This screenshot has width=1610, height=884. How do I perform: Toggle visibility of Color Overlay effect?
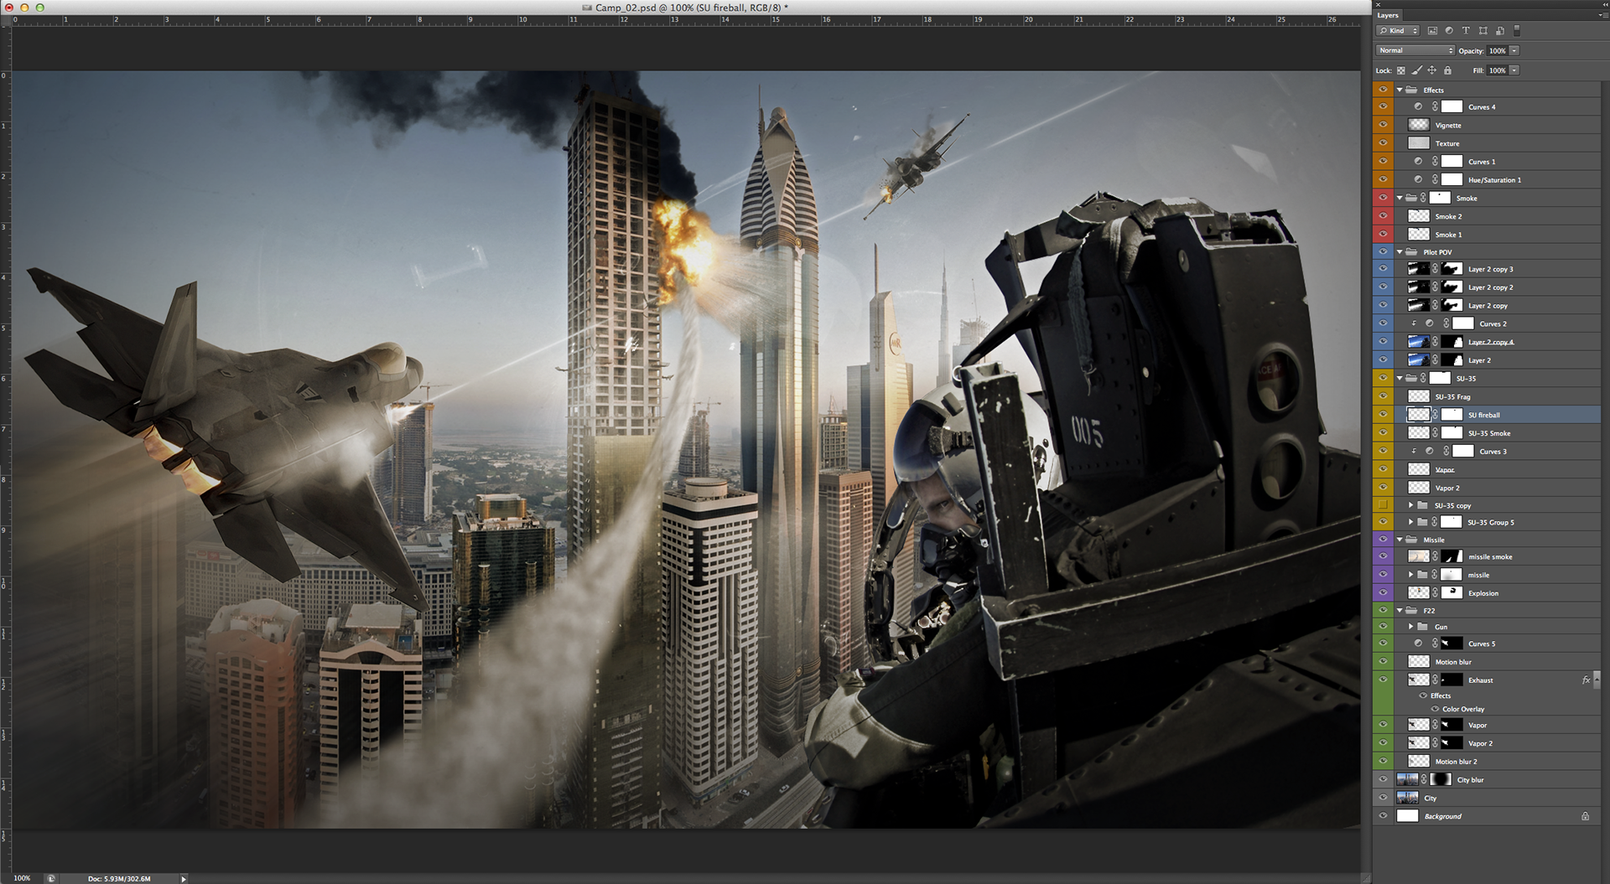pos(1435,709)
